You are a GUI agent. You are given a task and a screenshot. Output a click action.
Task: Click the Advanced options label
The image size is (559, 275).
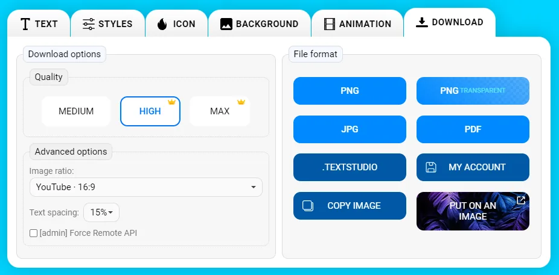pos(71,152)
